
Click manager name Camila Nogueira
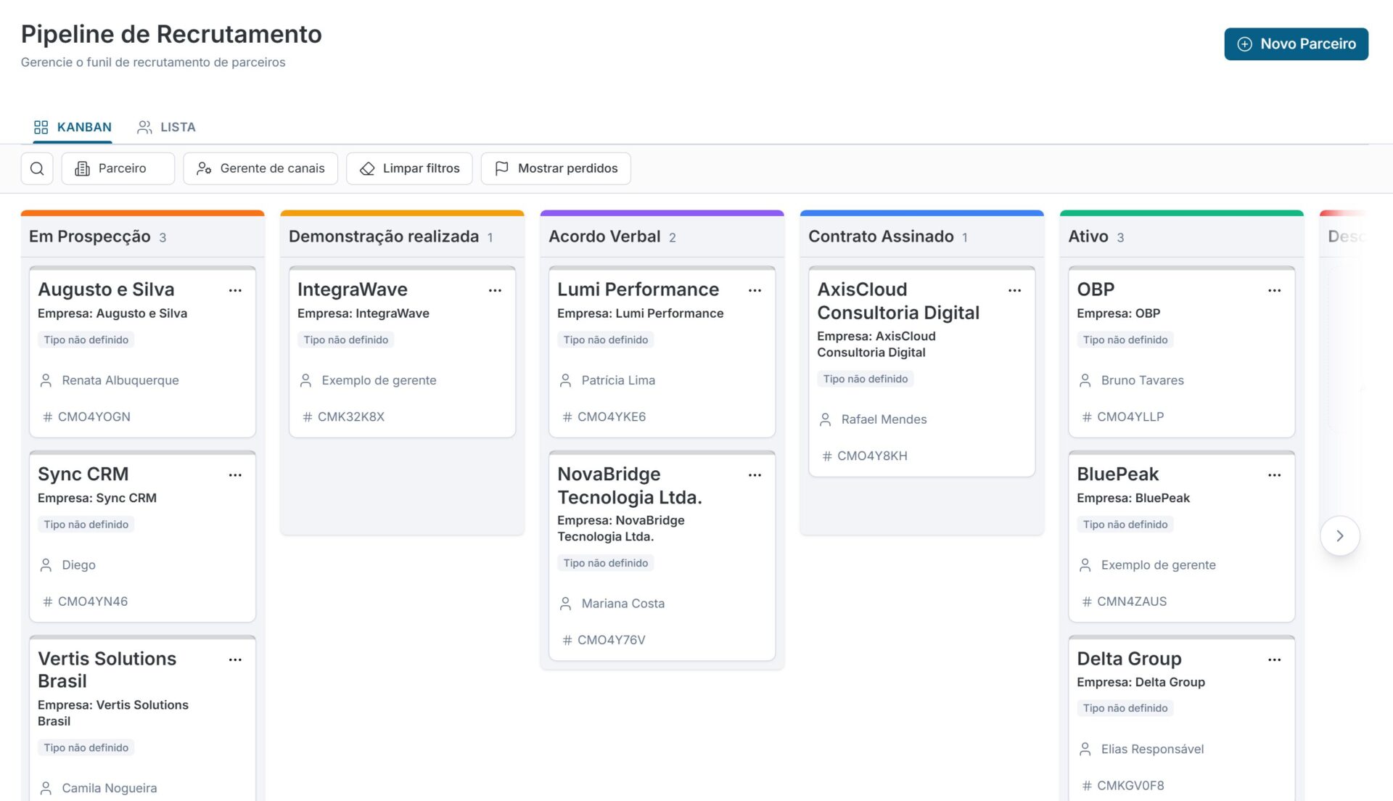pos(110,788)
